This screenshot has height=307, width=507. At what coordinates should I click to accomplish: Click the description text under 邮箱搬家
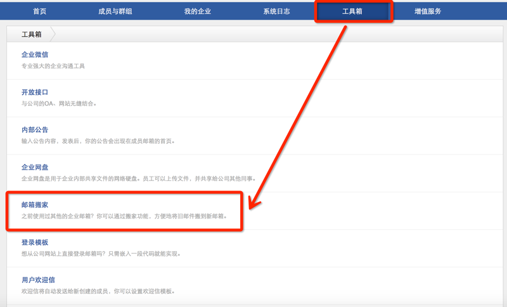pyautogui.click(x=124, y=216)
